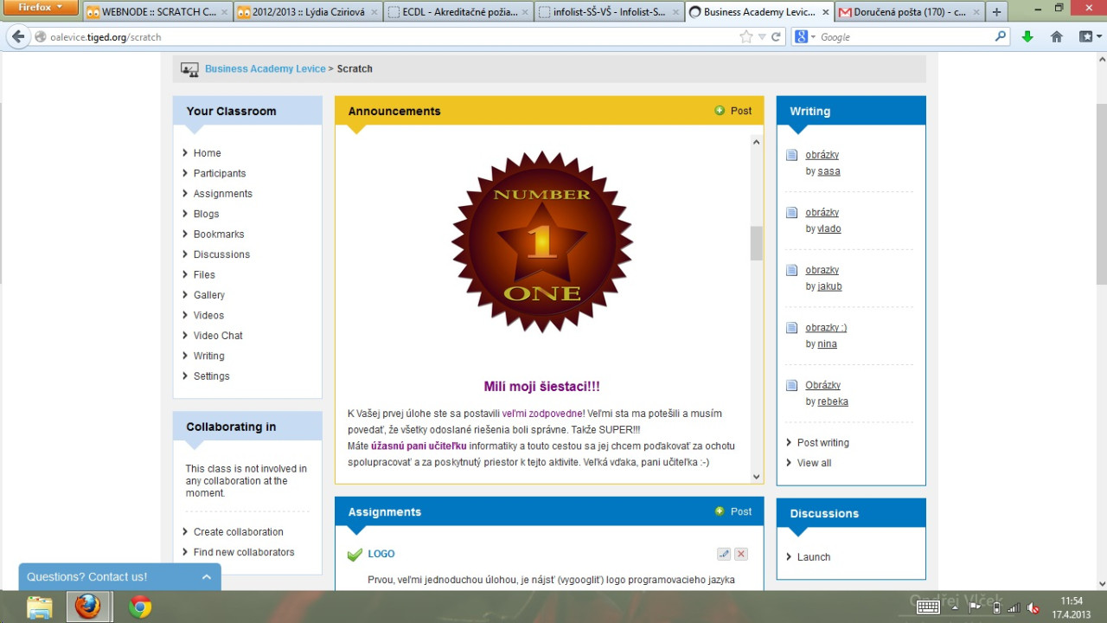Open the search engine selector dropdown
The image size is (1107, 623).
[x=804, y=37]
